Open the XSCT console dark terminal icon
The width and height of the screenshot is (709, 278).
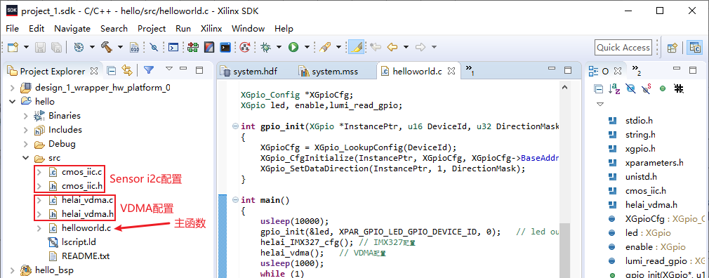[x=225, y=47]
